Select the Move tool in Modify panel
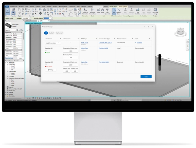196x148 pixels. click(40, 13)
